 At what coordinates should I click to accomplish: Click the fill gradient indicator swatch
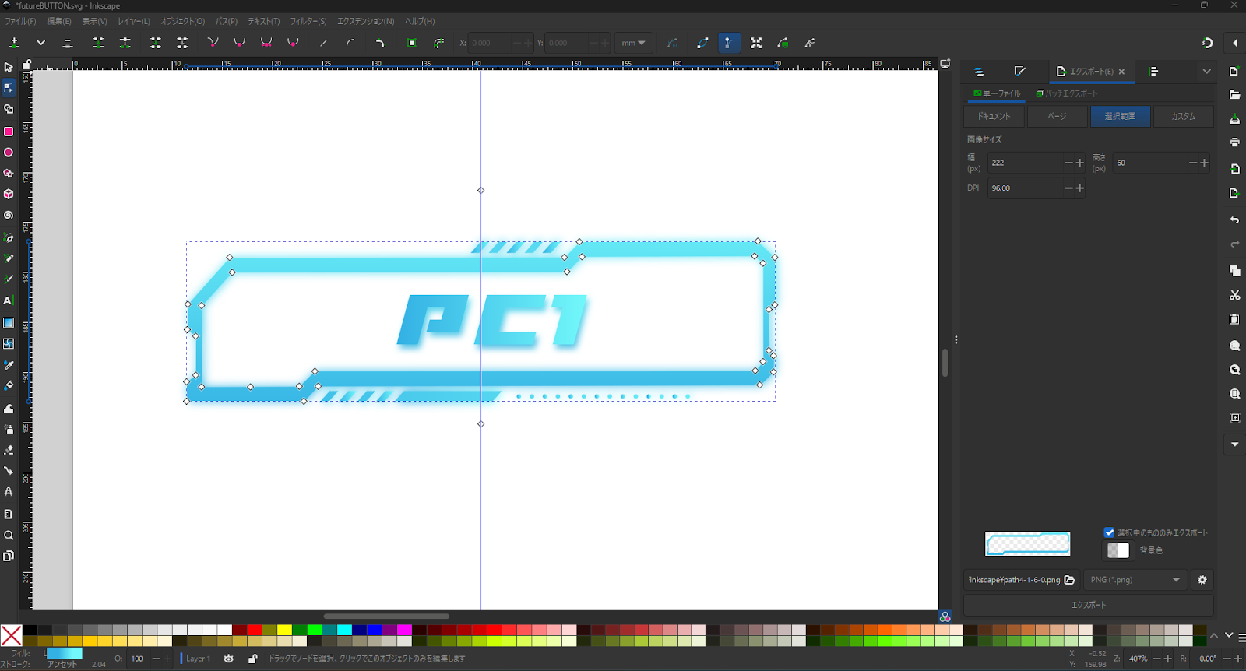click(x=64, y=653)
